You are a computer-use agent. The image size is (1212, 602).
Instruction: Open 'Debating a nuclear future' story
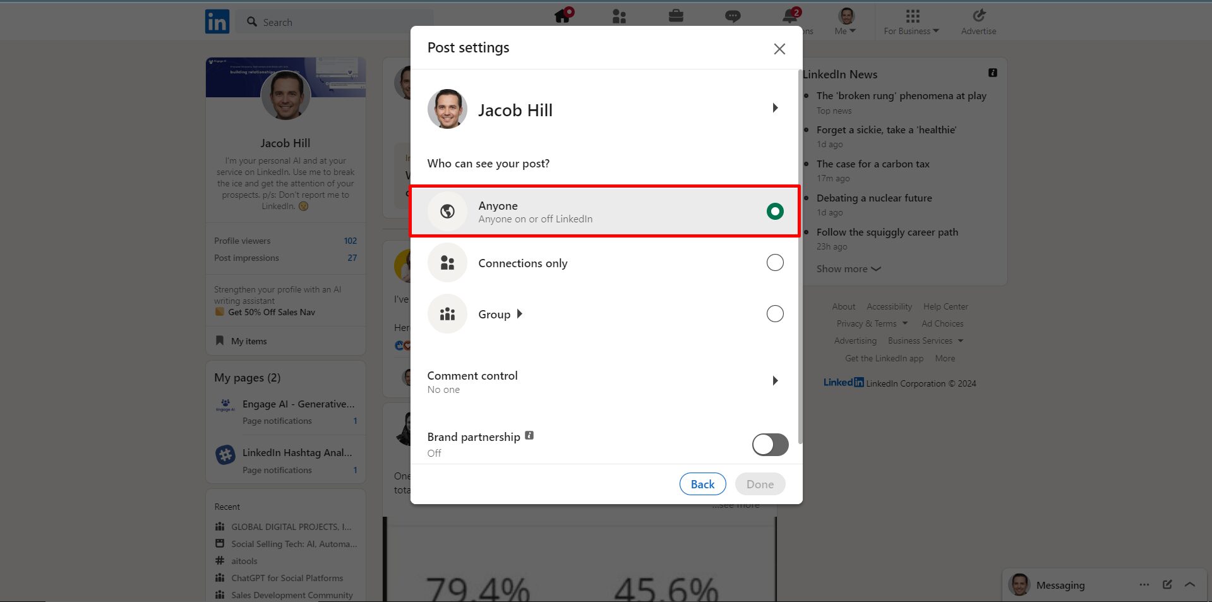(874, 198)
